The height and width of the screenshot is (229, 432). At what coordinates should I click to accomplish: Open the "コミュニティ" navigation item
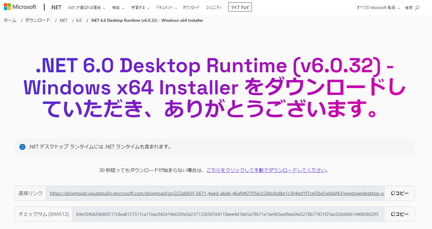[214, 8]
